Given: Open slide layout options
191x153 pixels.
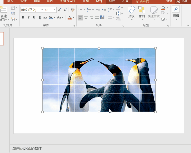Looking at the screenshot, I should click(14, 8).
